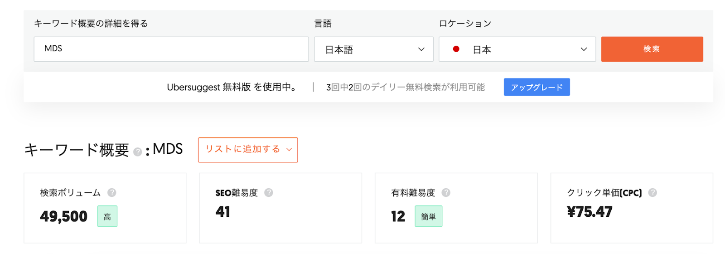This screenshot has height=254, width=725.
Task: Expand the ロケーション dropdown arrow
Action: click(584, 49)
